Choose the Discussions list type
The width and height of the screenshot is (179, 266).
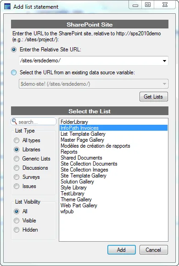pos(17,168)
